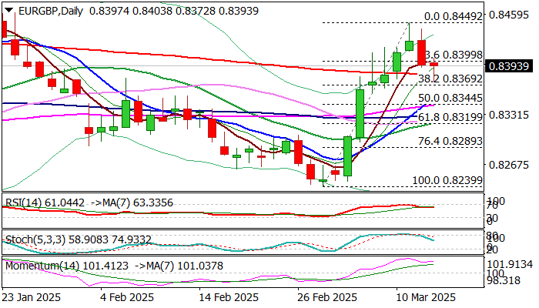Click the black triangle before EURGBP,Daily
The image size is (539, 308).
click(9, 10)
